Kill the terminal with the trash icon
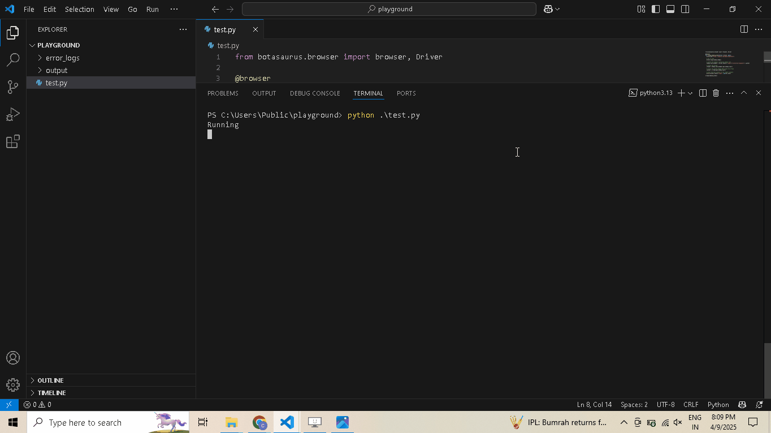Image resolution: width=771 pixels, height=433 pixels. pos(716,93)
